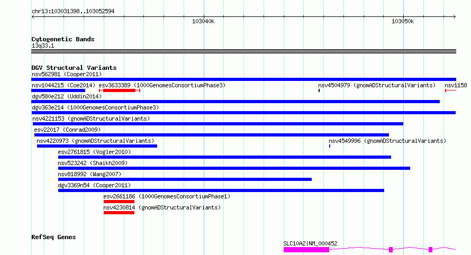Viewport: 471px width, 255px height.
Task: Click the SLC10A2|NM_000452 gene label
Action: click(310, 243)
